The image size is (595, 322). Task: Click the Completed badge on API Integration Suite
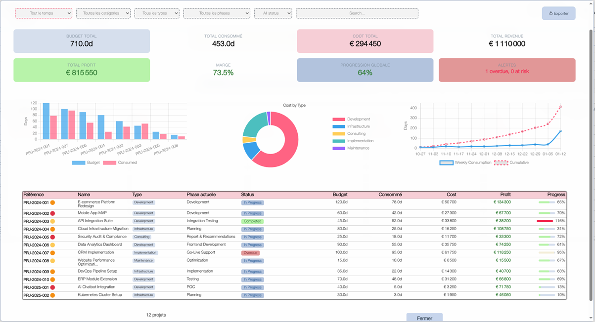point(252,221)
